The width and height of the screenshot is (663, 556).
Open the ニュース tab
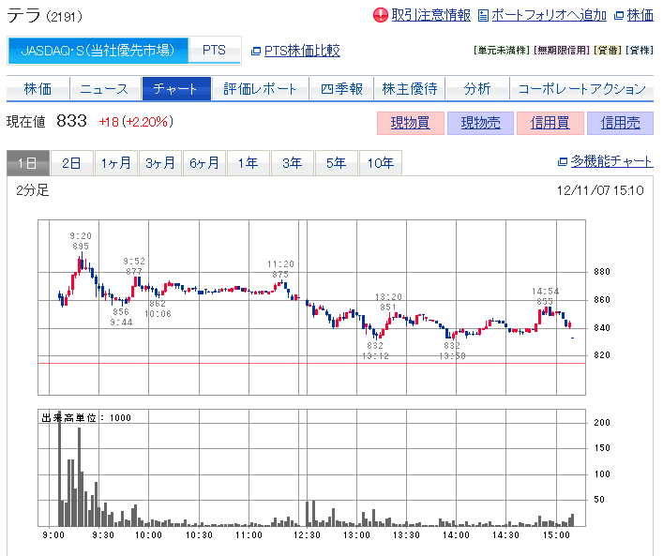coord(105,89)
